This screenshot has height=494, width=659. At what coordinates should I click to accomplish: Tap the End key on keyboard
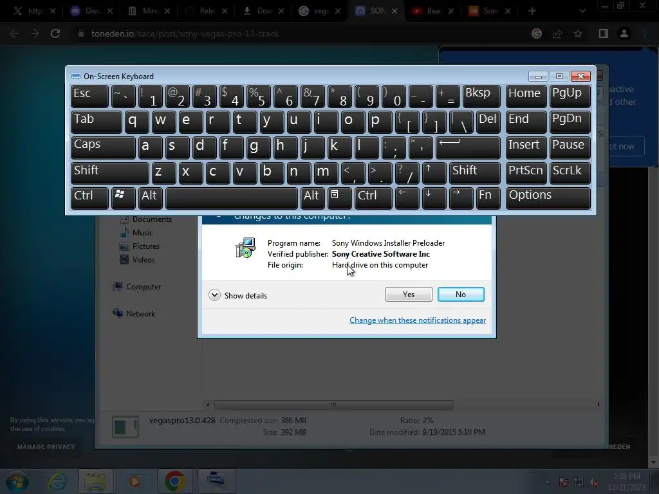pyautogui.click(x=526, y=122)
